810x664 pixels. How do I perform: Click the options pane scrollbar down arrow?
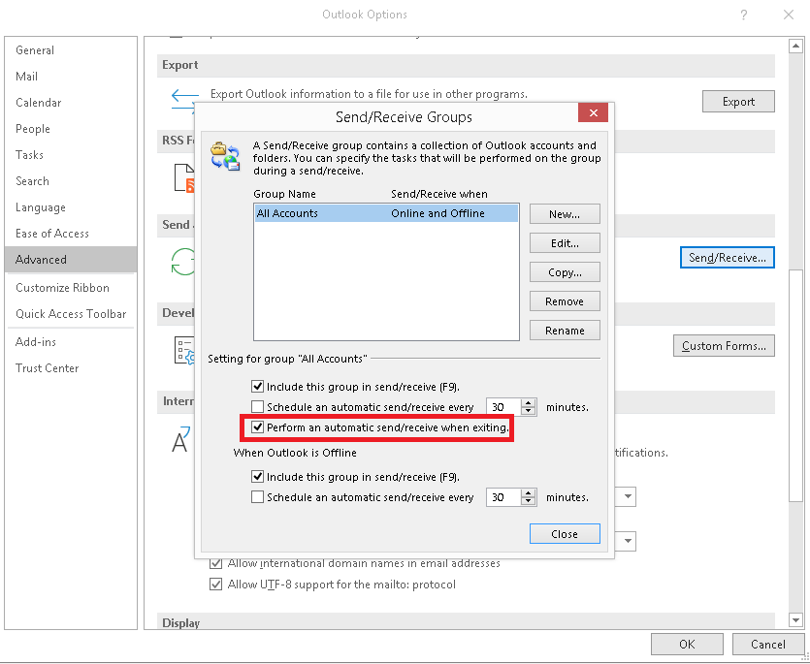pos(795,619)
